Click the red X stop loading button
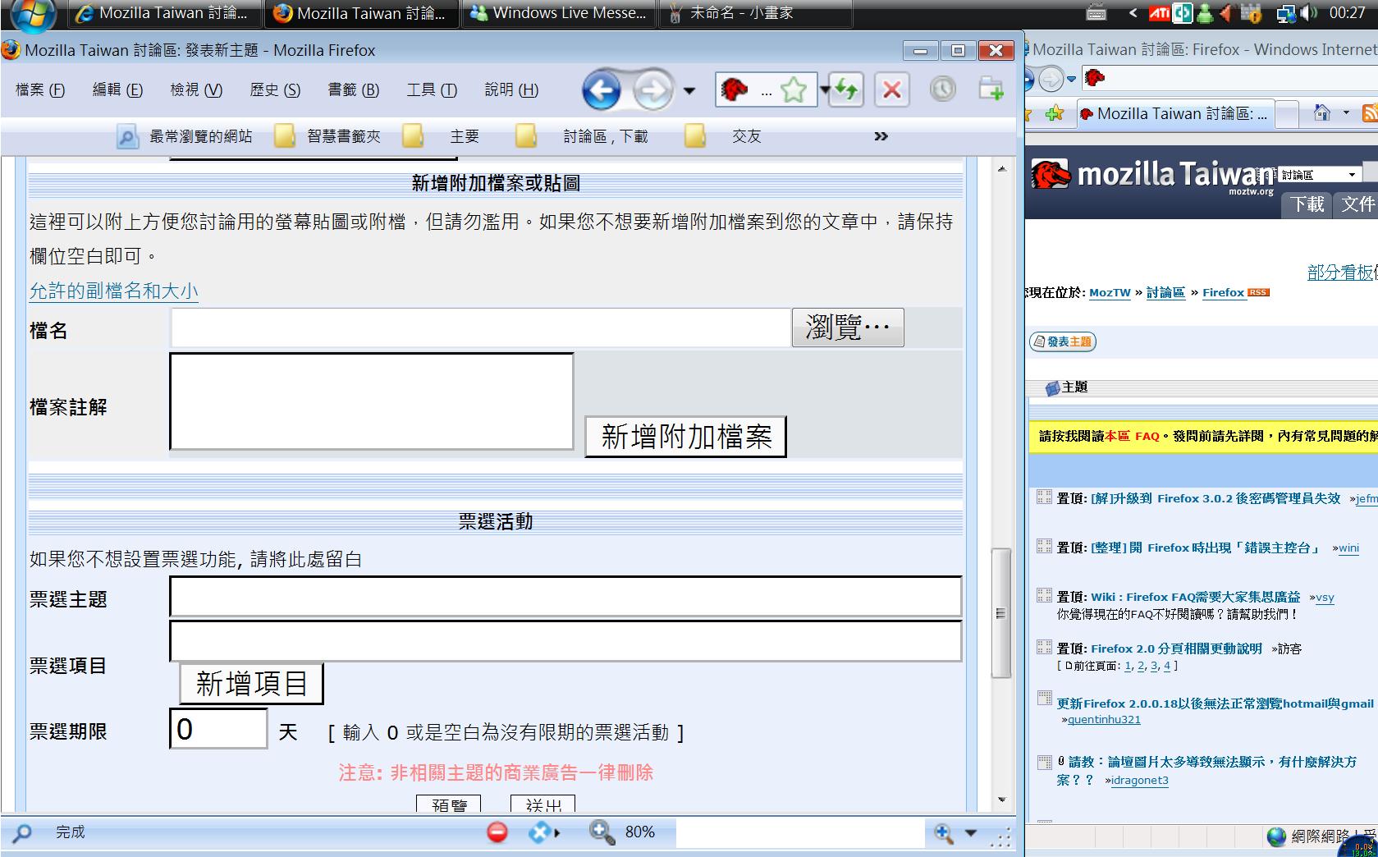 [892, 89]
